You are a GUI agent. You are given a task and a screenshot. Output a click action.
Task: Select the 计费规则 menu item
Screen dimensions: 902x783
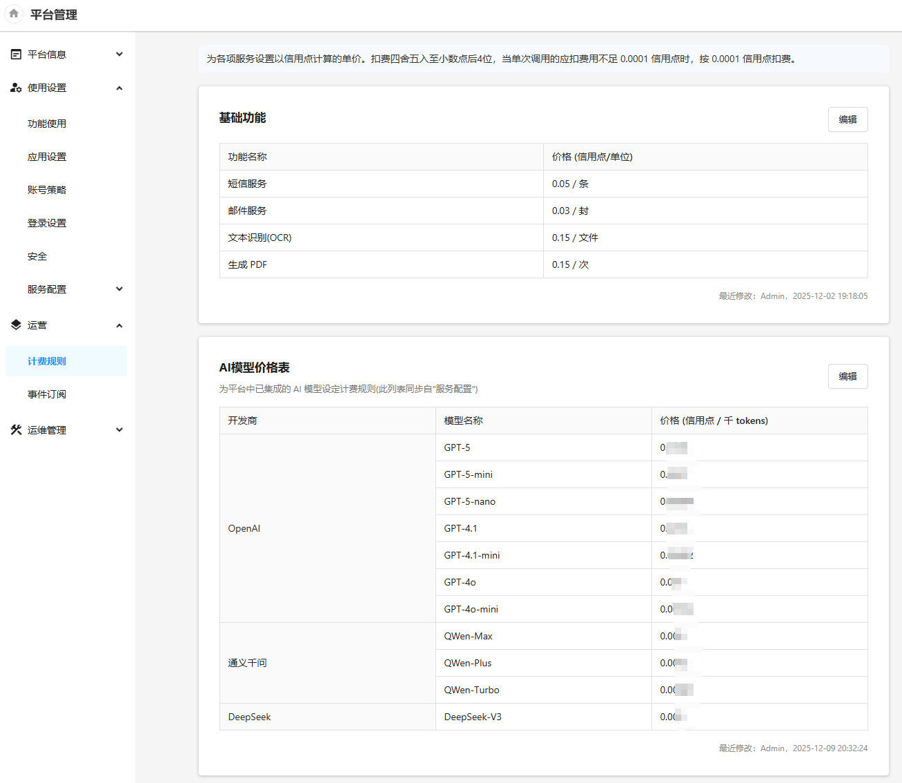point(47,361)
